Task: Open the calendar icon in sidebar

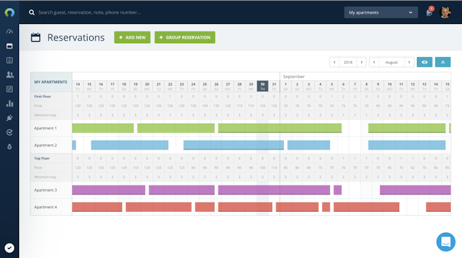Action: (x=9, y=46)
